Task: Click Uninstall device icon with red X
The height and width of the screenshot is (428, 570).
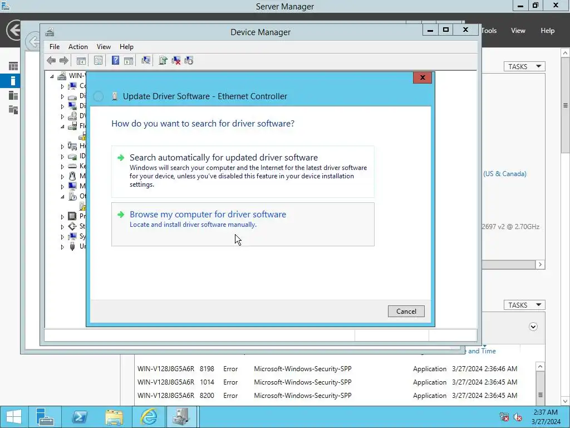Action: click(176, 60)
